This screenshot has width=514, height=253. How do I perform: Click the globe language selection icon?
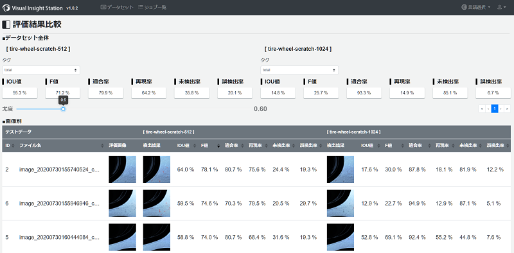pos(464,7)
